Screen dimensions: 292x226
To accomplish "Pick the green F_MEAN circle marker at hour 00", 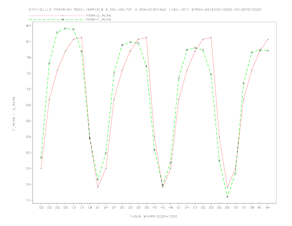I will pyautogui.click(x=41, y=158).
